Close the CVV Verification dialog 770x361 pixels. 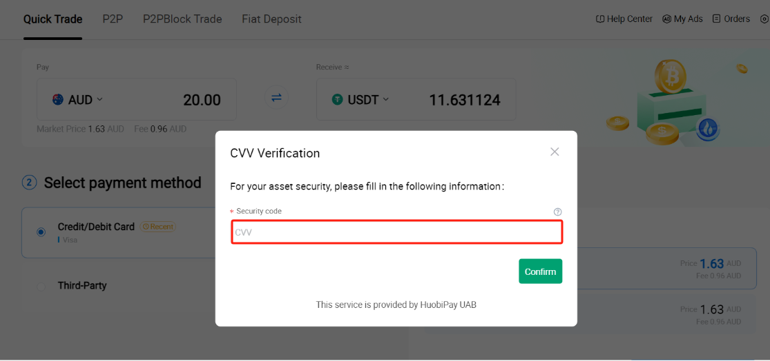(x=555, y=152)
